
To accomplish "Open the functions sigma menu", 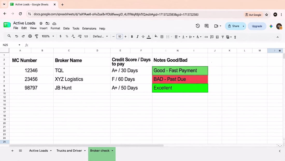I will pos(235,37).
